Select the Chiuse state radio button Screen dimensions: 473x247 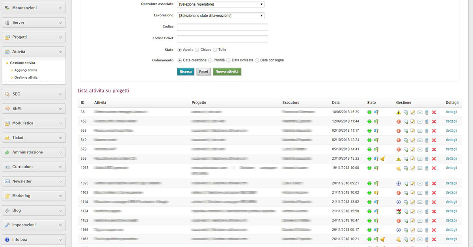[197, 50]
